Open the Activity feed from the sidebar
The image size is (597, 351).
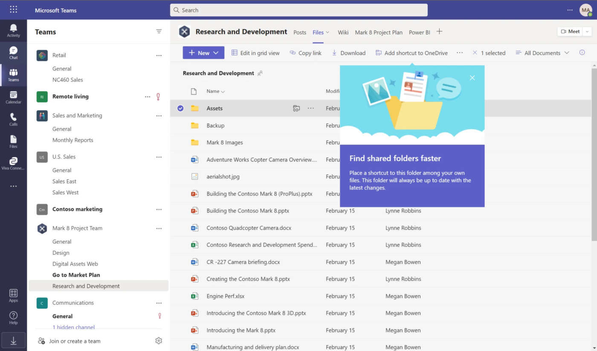click(13, 30)
